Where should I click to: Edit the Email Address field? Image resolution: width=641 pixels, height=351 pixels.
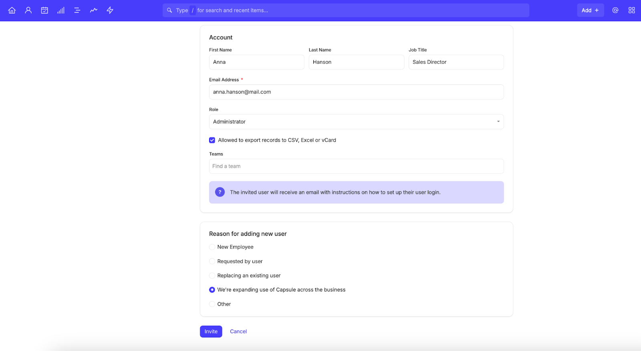(356, 92)
